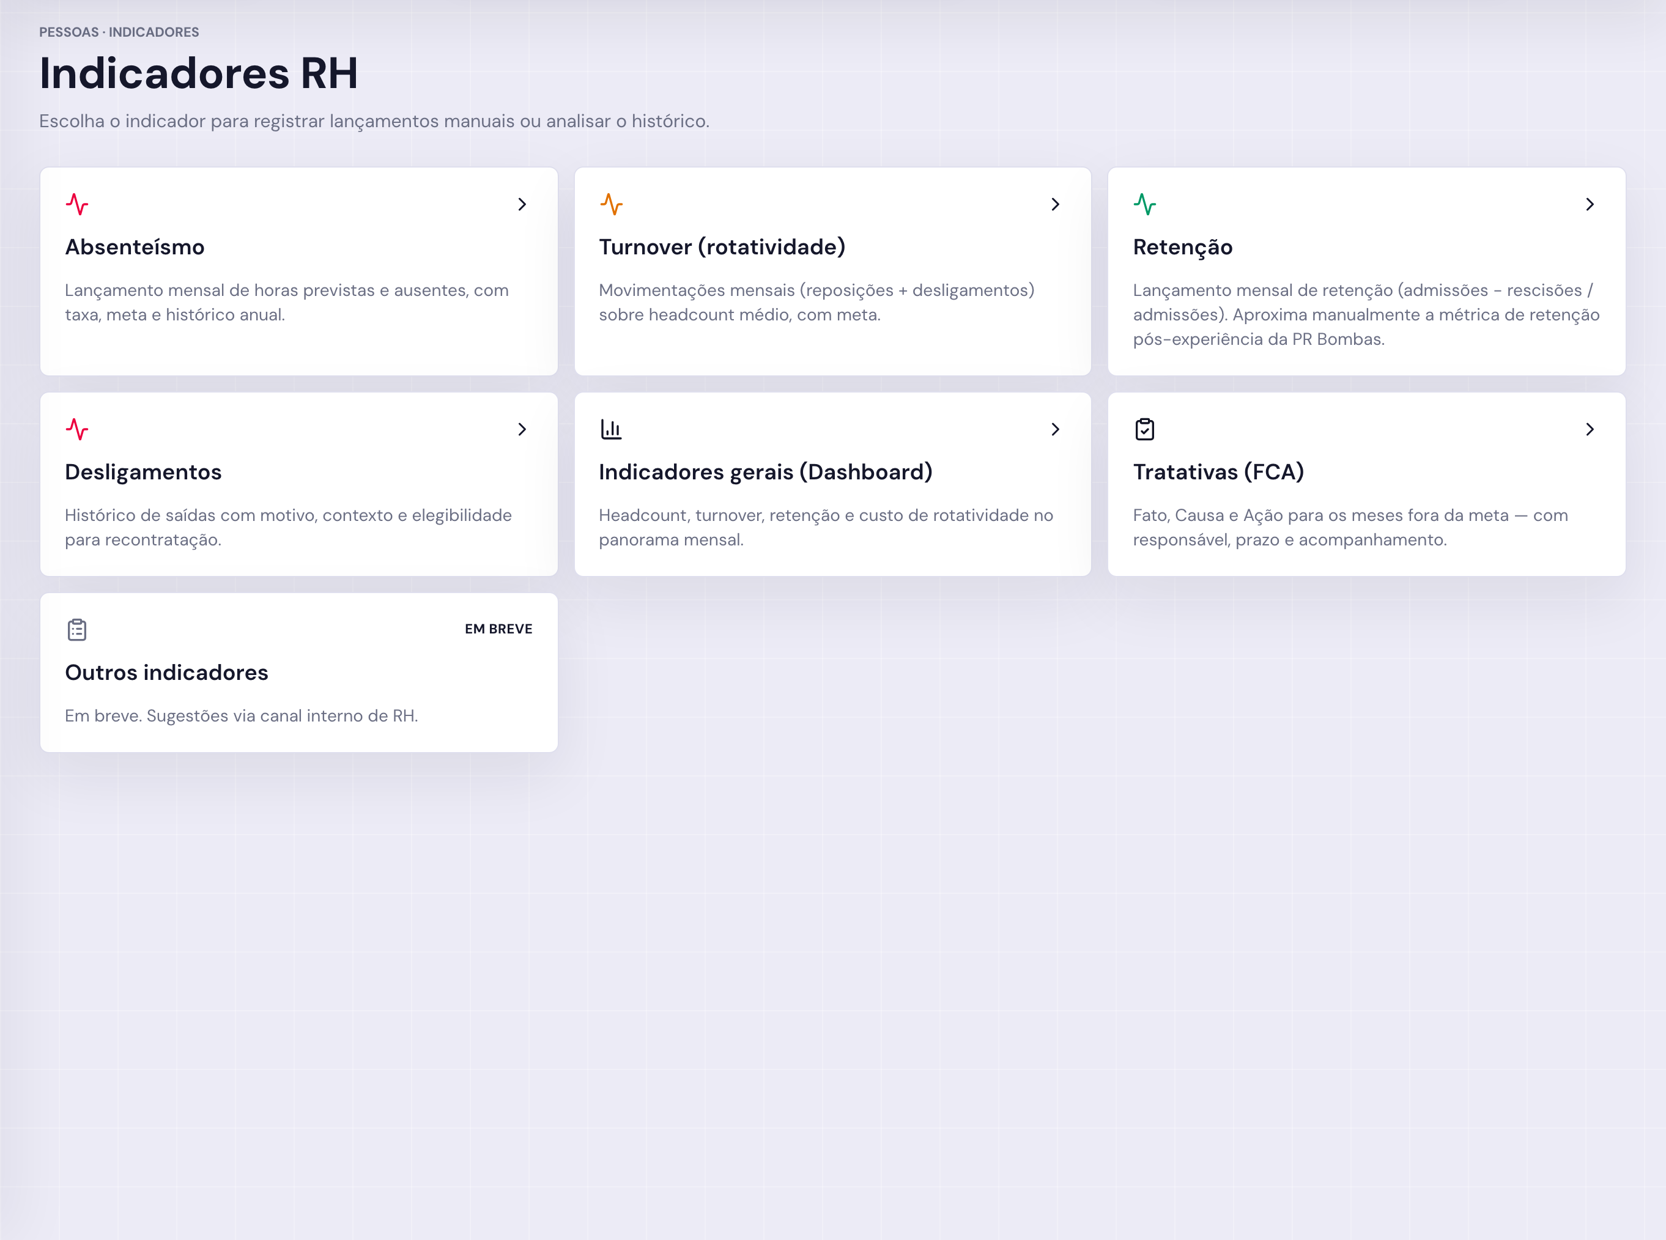Click the clipboard list icon on Outros indicadores
This screenshot has height=1240, width=1666.
(x=76, y=630)
